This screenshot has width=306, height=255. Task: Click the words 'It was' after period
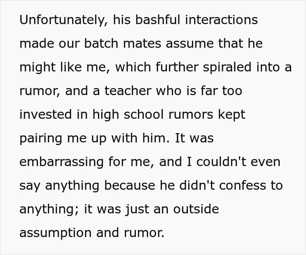[x=194, y=138]
